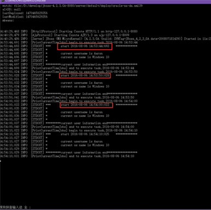Image resolution: width=211 pixels, height=210 pixels.
Task: Click the 'mbeans:' line
Action: [8, 20]
